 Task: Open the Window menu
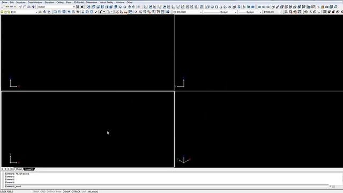[120, 2]
